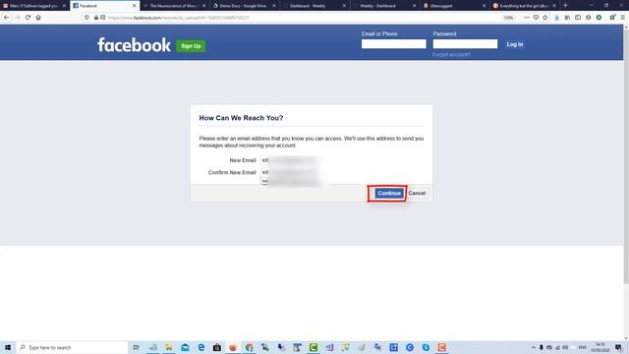
Task: Open Microsoft Store from the taskbar
Action: pos(217,347)
